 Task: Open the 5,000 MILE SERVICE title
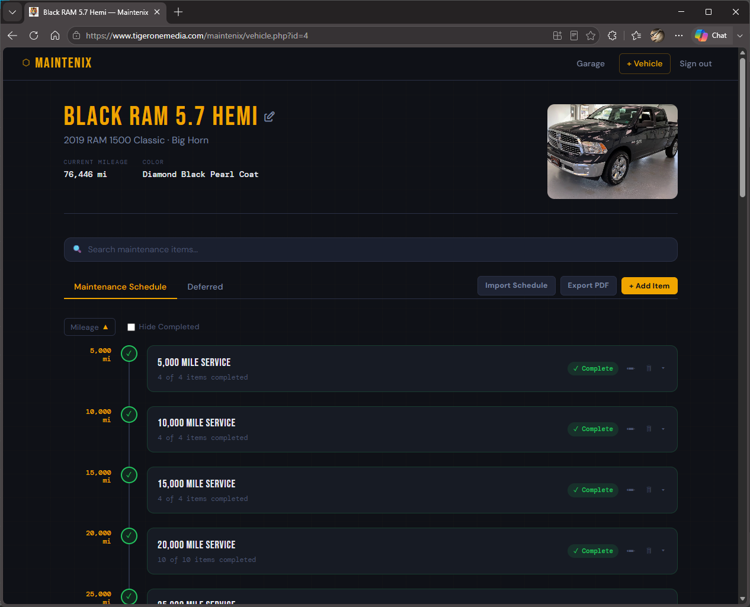[194, 362]
